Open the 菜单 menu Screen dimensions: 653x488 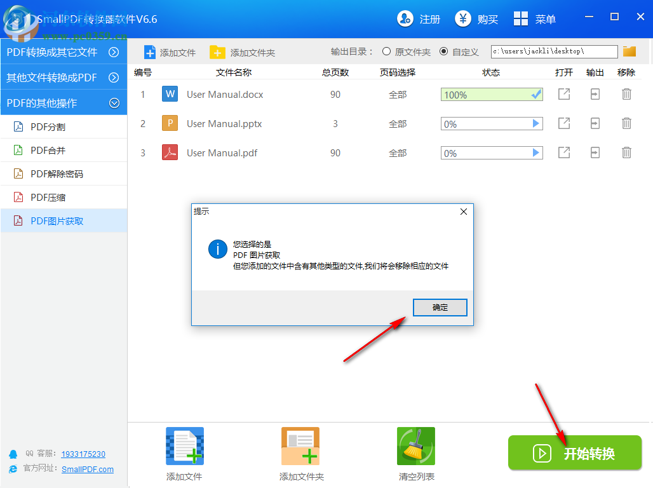click(535, 18)
